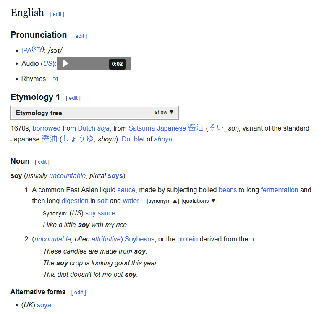
Task: Open the uncountable link in headword line
Action: (x=67, y=175)
